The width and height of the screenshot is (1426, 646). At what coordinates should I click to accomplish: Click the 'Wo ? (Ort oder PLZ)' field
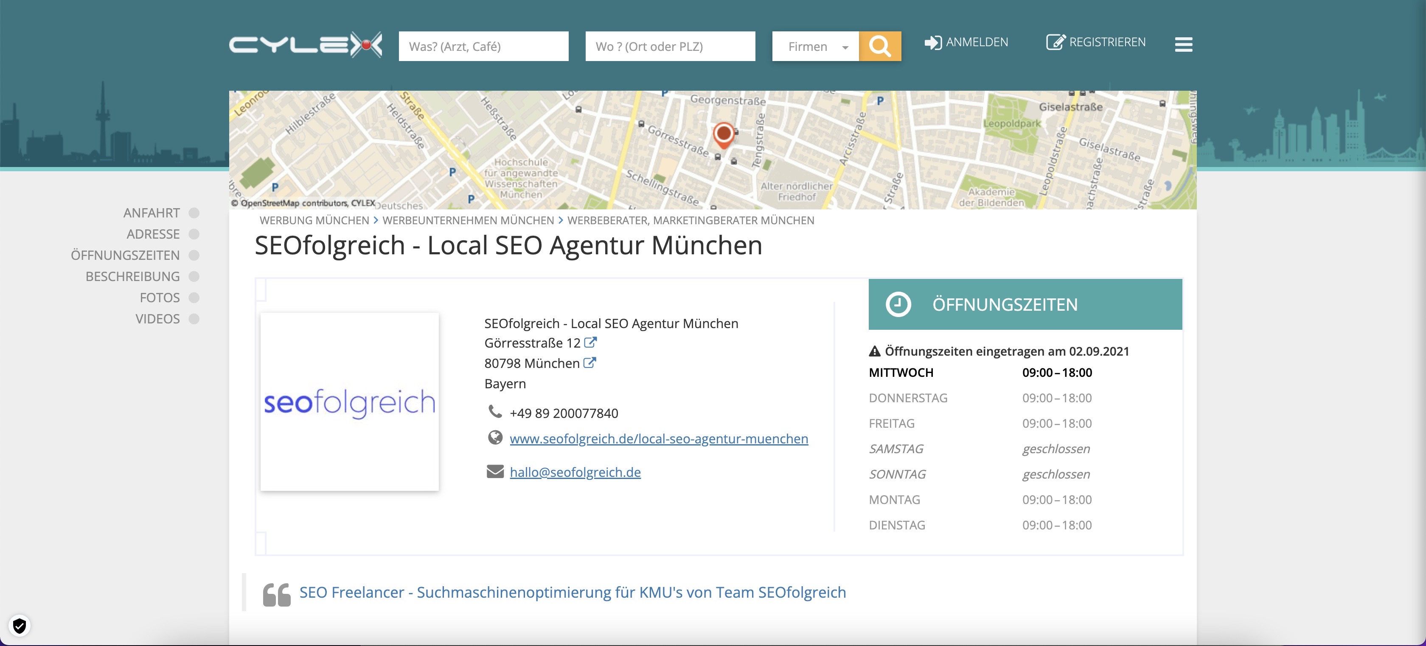(670, 46)
